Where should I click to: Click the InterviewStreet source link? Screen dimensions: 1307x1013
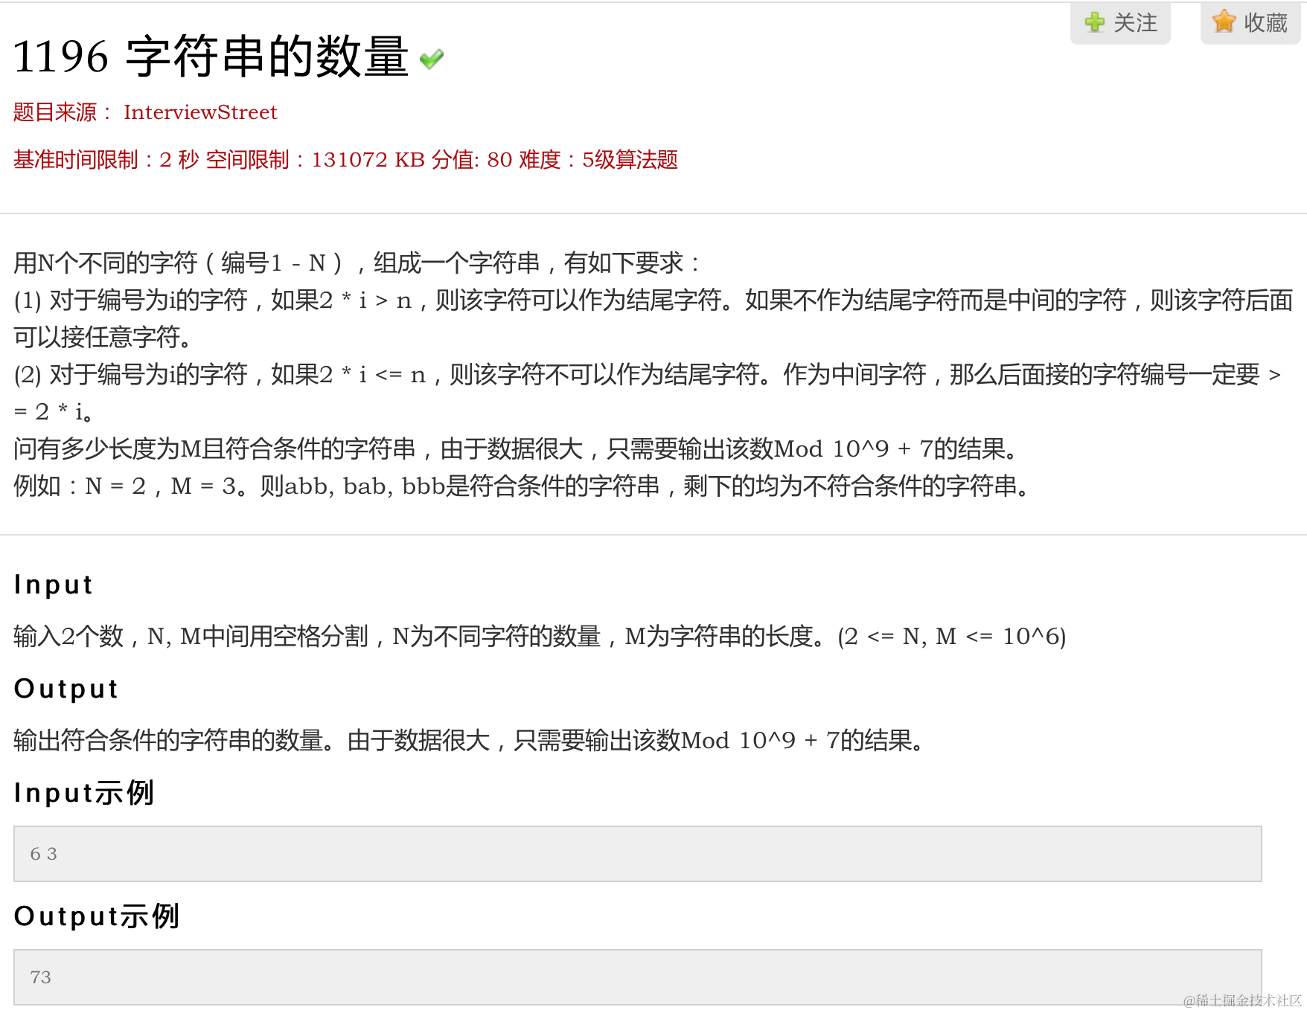pos(200,112)
